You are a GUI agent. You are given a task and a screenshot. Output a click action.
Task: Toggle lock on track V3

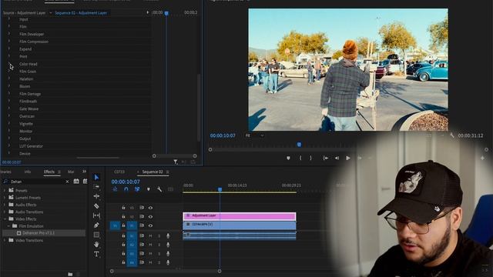click(123, 208)
